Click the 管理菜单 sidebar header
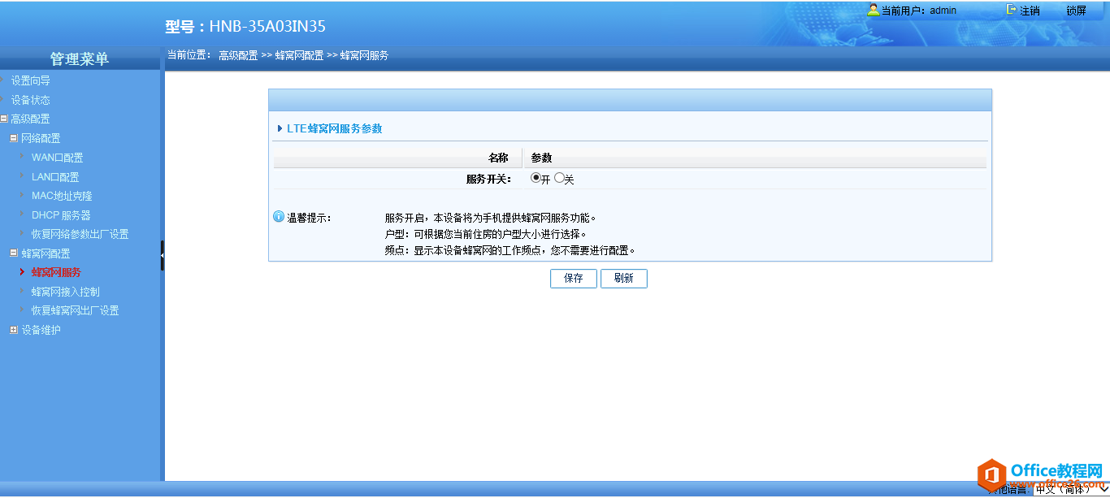1110x498 pixels. [x=80, y=59]
